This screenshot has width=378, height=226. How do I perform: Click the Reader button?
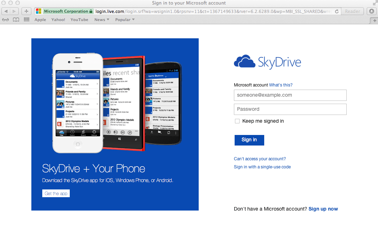click(352, 11)
